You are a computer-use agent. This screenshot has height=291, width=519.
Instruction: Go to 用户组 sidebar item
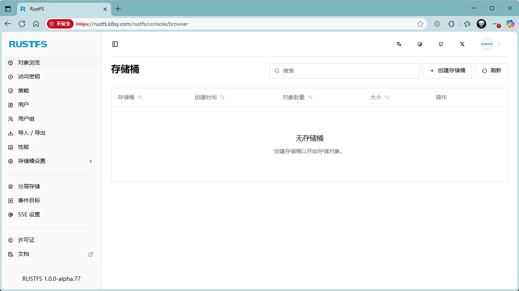click(x=26, y=119)
